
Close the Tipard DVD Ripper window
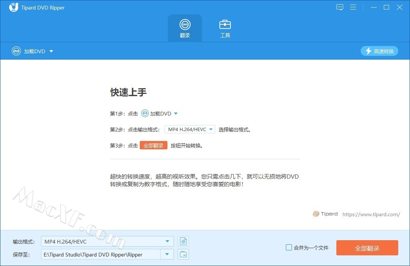[399, 7]
